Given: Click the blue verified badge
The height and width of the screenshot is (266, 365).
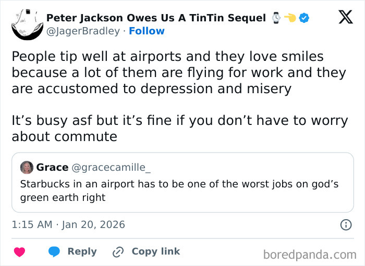Looking at the screenshot, I should pyautogui.click(x=305, y=18).
